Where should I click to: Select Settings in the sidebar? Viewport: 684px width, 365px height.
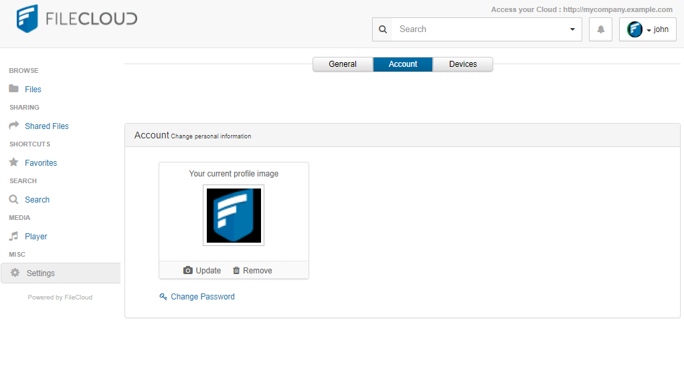coord(61,273)
